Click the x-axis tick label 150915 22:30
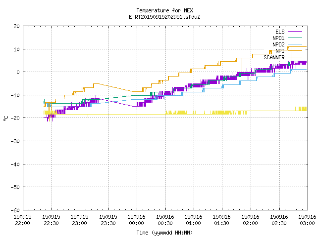Screen dimensions: 317x237 pos(51,220)
